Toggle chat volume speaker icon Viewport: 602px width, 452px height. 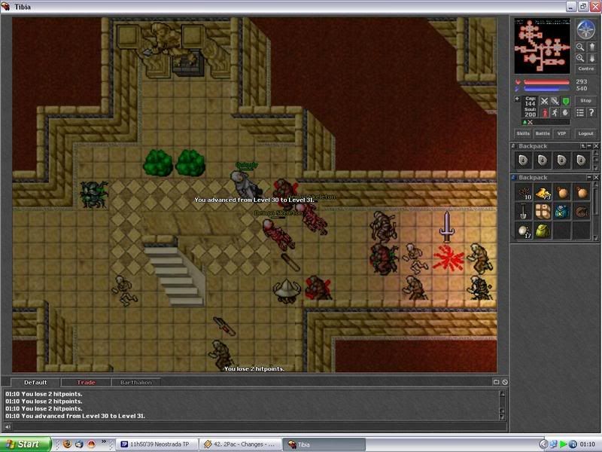tap(8, 426)
